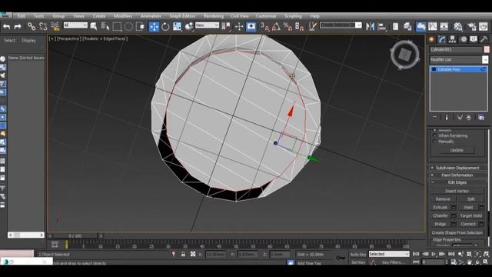492x277 pixels.
Task: Click the Target Weld button
Action: click(x=470, y=215)
